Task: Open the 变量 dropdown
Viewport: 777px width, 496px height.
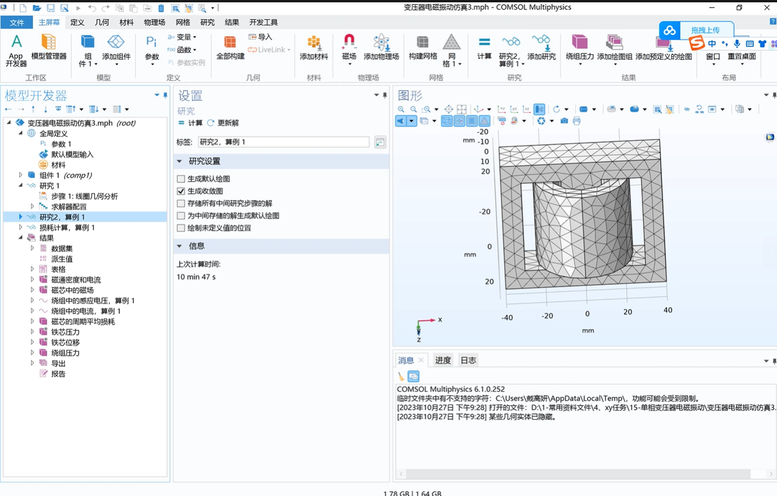Action: pos(182,37)
